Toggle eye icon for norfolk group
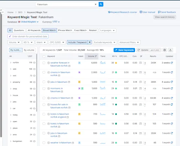Screen dimensions: 180x146 34,63
